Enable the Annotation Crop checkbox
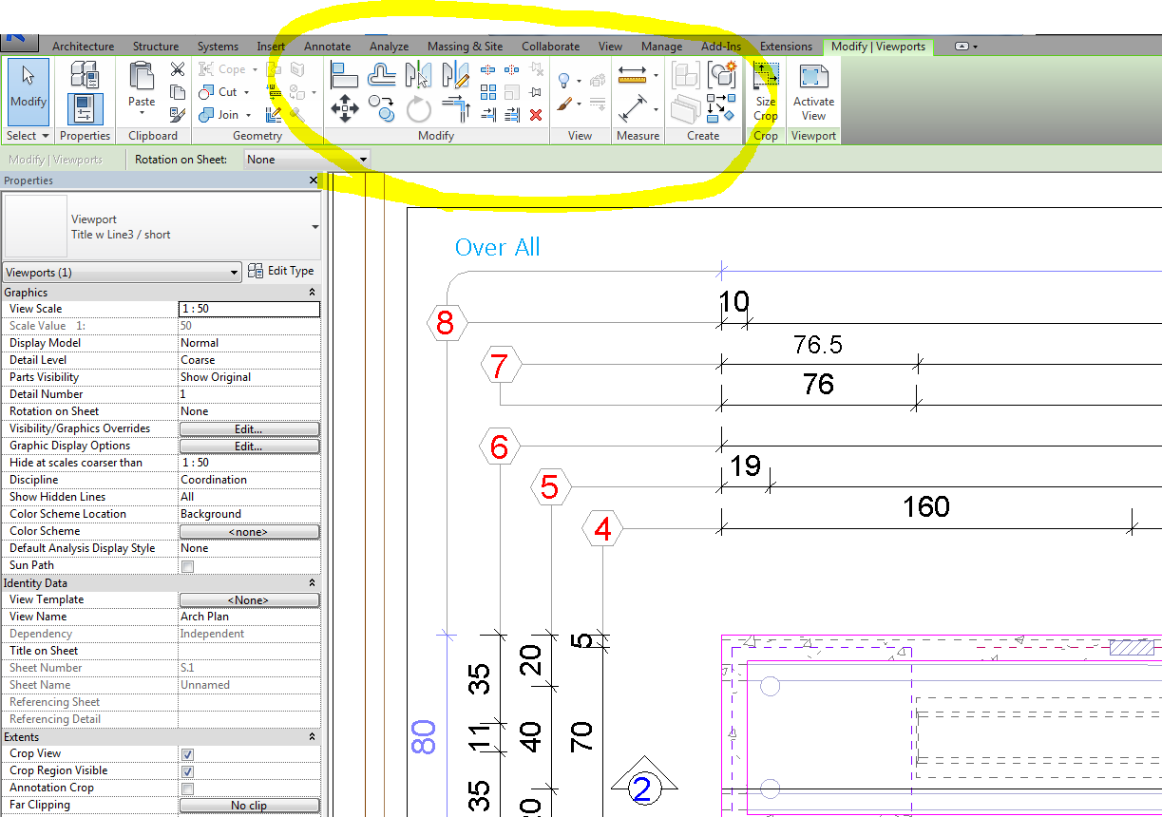 [187, 788]
